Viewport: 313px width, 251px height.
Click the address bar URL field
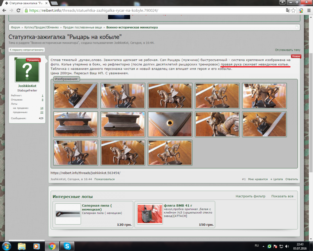156,10
